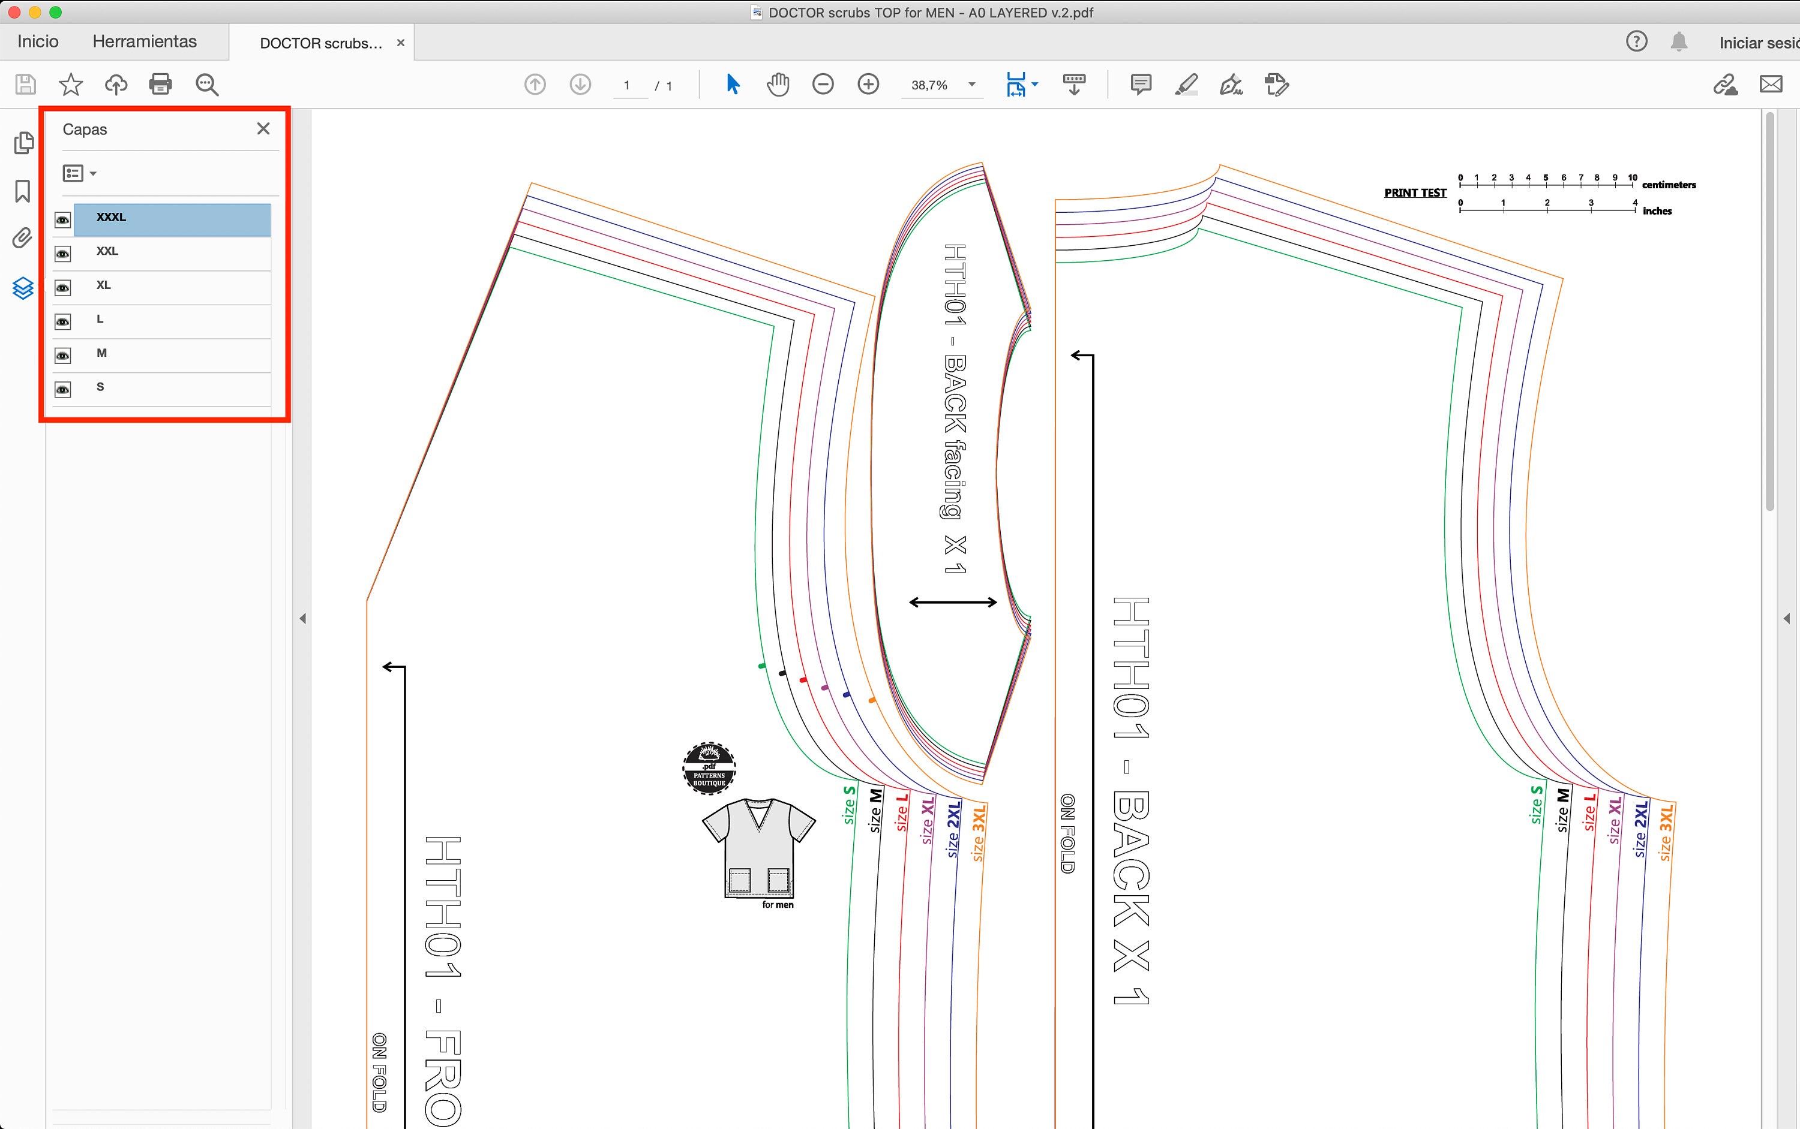Zoom in with the plus button
Viewport: 1800px width, 1129px height.
coord(868,85)
